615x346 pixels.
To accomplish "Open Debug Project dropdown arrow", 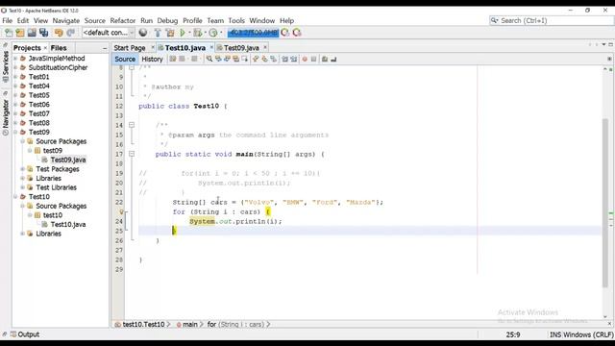I will (205, 33).
